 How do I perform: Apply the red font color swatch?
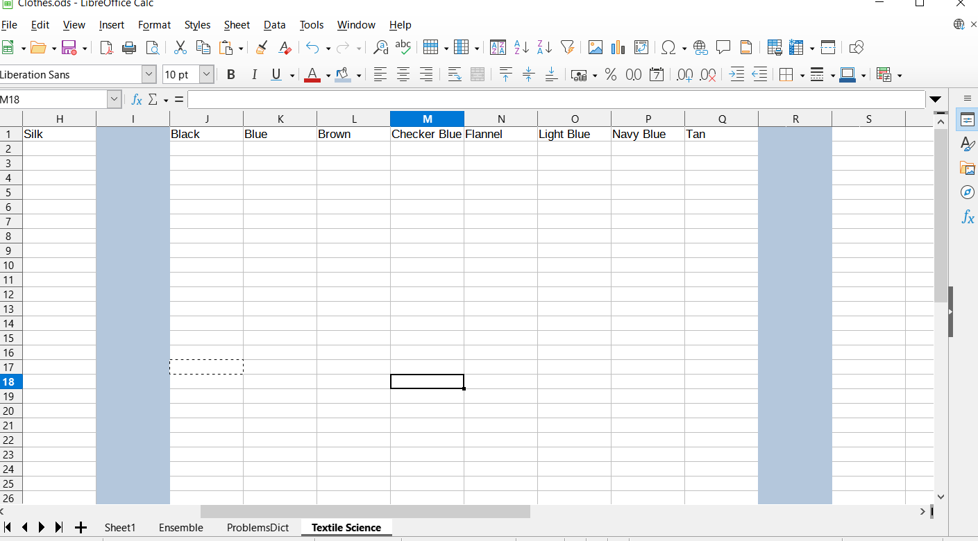click(x=312, y=75)
